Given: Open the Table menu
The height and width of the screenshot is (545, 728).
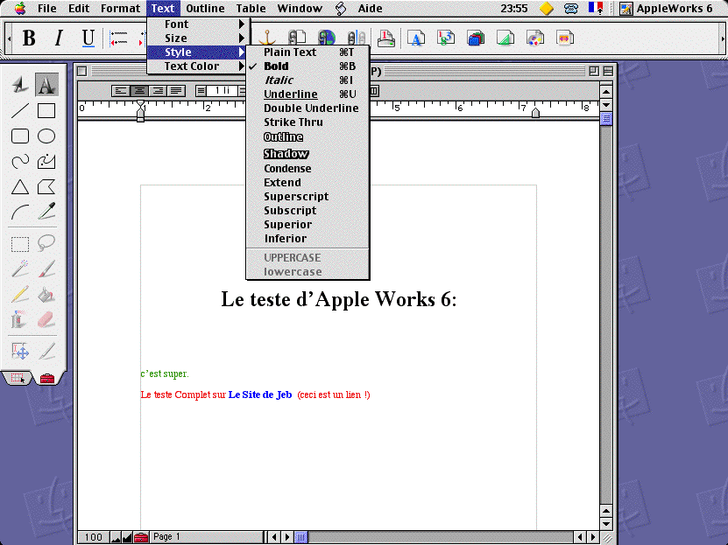Looking at the screenshot, I should [x=251, y=9].
